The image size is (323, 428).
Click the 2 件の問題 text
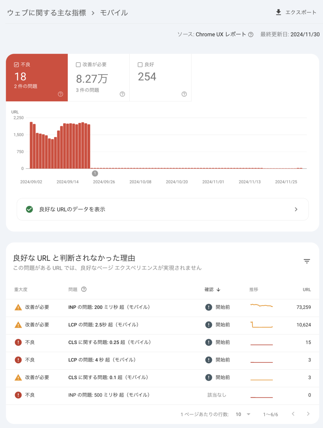pyautogui.click(x=26, y=86)
